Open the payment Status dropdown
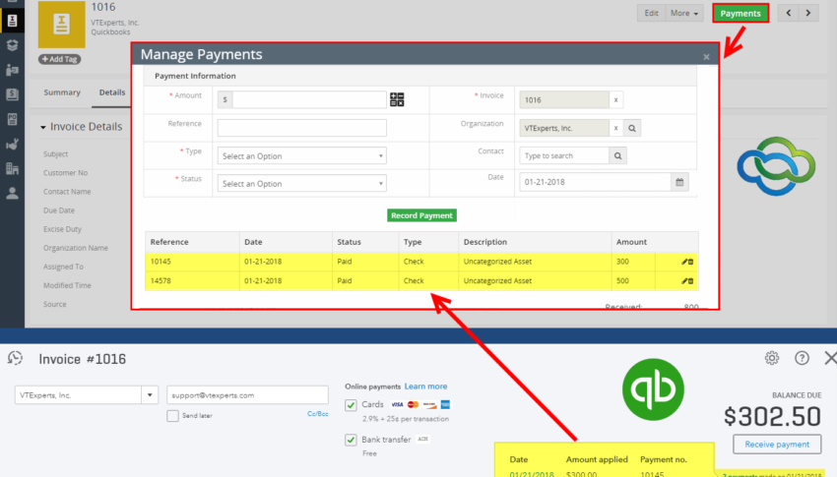Image resolution: width=837 pixels, height=477 pixels. (x=301, y=183)
